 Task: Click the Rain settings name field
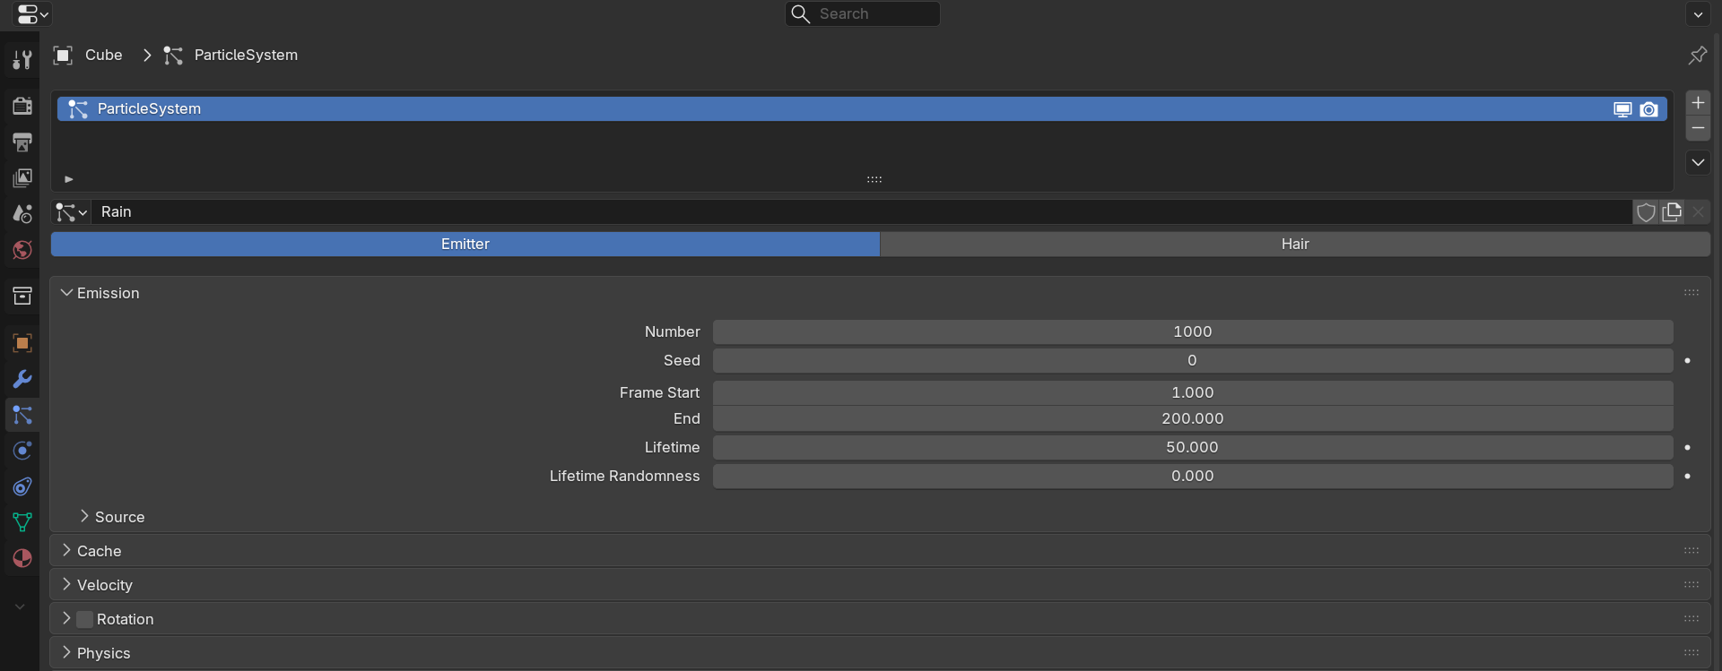point(862,212)
